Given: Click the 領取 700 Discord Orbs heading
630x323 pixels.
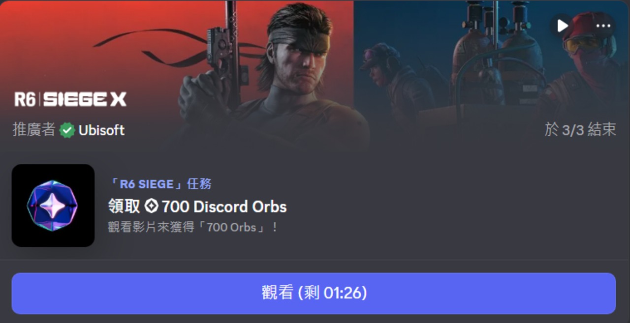Looking at the screenshot, I should point(197,206).
